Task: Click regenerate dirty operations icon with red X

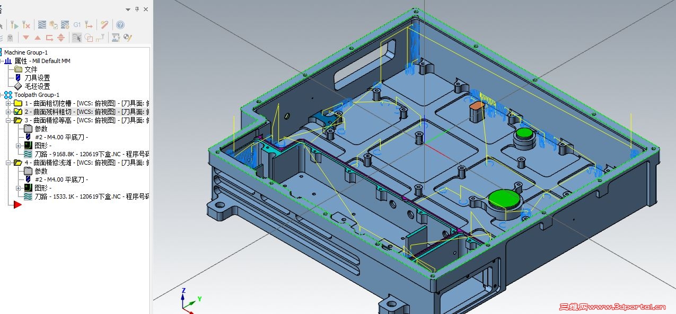Action: click(x=26, y=25)
